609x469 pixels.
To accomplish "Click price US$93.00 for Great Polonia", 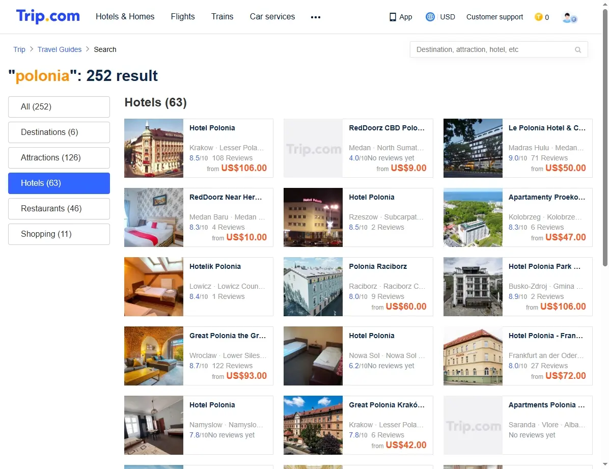I will click(246, 376).
